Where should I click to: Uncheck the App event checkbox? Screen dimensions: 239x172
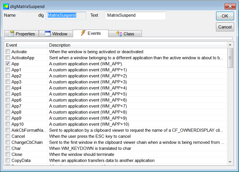click(8, 64)
